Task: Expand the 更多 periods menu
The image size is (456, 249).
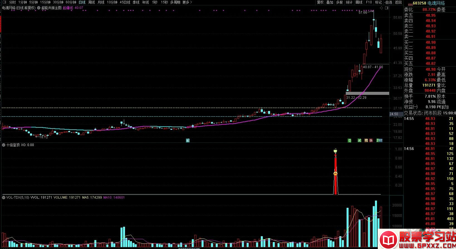Action: tap(187, 2)
